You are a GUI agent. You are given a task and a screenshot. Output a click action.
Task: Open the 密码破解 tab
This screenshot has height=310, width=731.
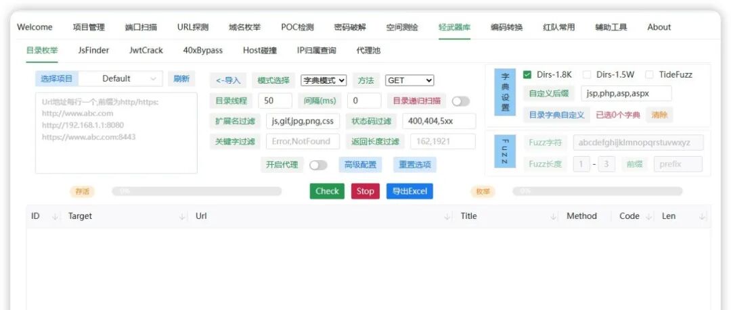pos(350,27)
